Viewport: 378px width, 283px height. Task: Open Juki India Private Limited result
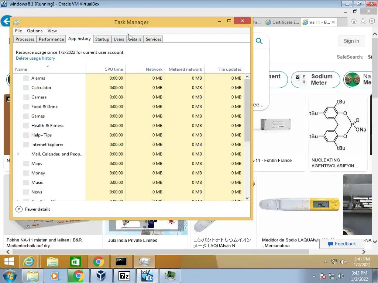tap(133, 240)
